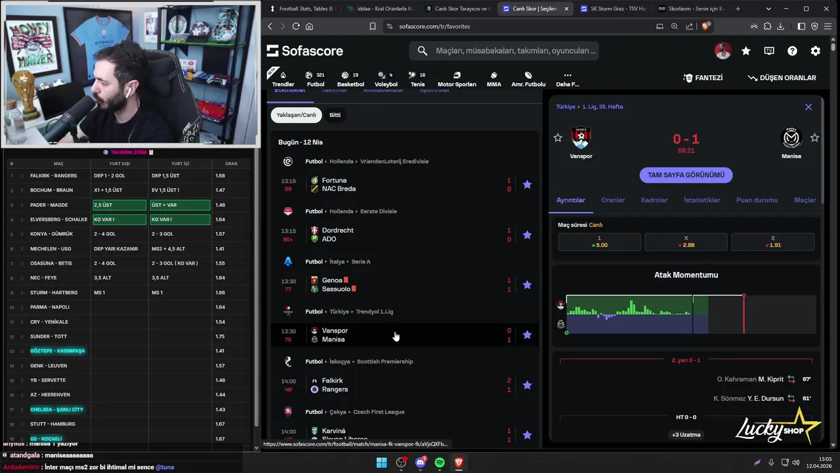Close the Vanspor-Manisa match panel

[x=808, y=107]
